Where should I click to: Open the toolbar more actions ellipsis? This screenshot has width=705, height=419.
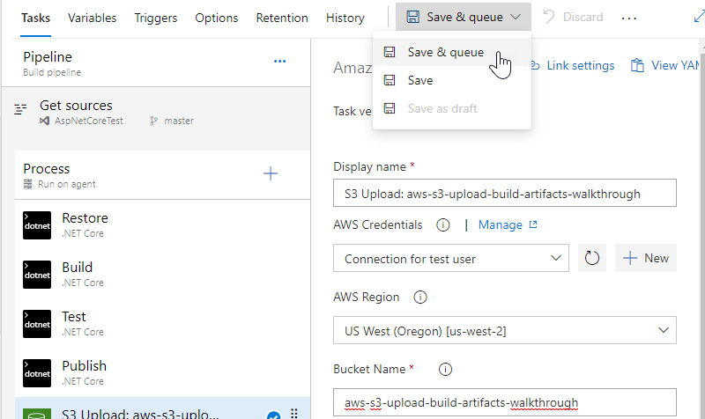pyautogui.click(x=628, y=18)
